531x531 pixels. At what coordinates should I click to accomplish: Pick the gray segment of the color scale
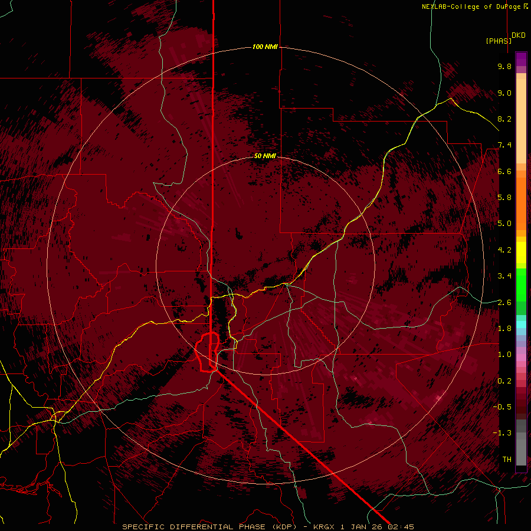tap(521, 442)
